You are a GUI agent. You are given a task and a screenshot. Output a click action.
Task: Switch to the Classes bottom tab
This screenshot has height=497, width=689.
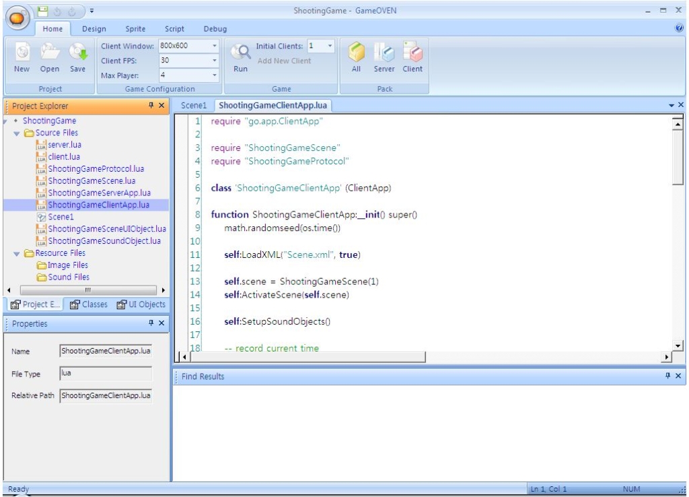click(x=88, y=304)
